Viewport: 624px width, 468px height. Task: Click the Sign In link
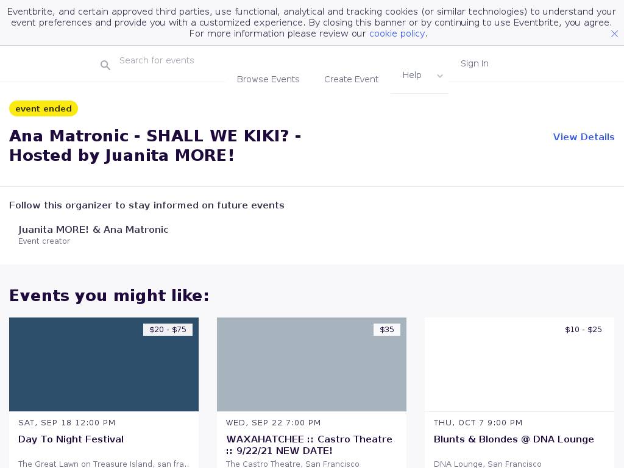474,63
